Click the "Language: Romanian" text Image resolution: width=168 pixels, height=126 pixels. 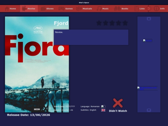[x=90, y=106]
